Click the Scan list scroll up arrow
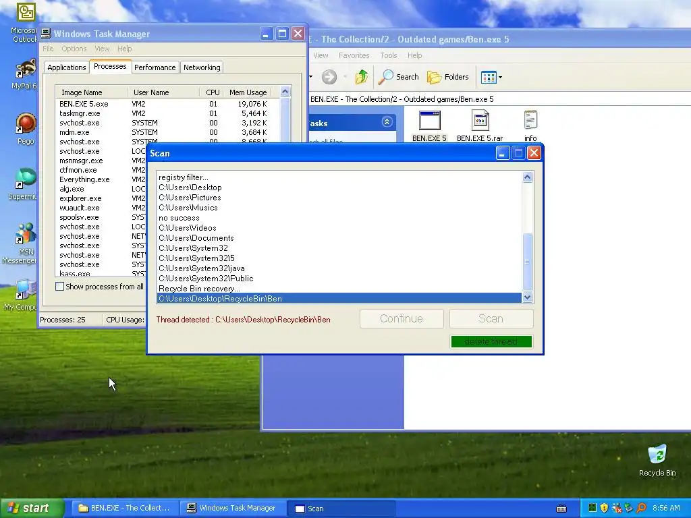 point(527,177)
